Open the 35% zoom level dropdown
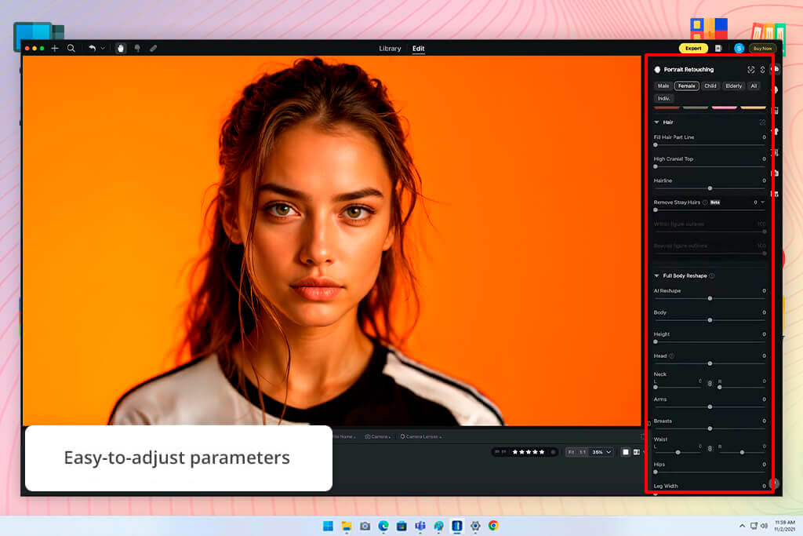The height and width of the screenshot is (536, 803). [601, 452]
